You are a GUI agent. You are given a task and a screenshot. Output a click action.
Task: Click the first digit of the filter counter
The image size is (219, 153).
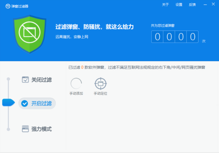click(157, 37)
